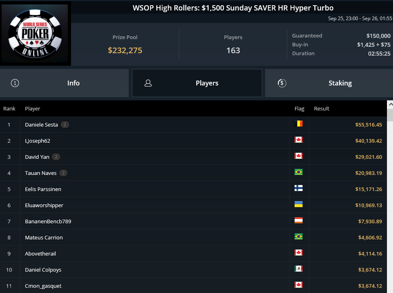Click the Rank column header
The height and width of the screenshot is (293, 393).
tap(9, 108)
